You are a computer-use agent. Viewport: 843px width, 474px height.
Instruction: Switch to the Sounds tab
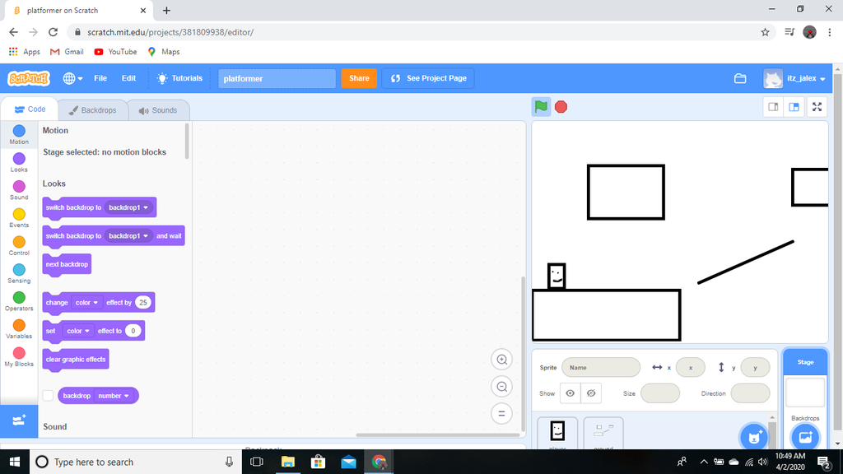coord(158,109)
